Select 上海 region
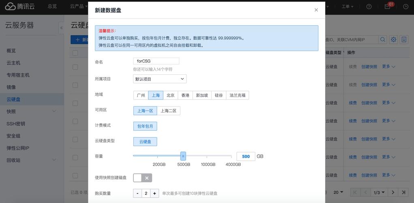The height and width of the screenshot is (203, 414). click(x=156, y=95)
